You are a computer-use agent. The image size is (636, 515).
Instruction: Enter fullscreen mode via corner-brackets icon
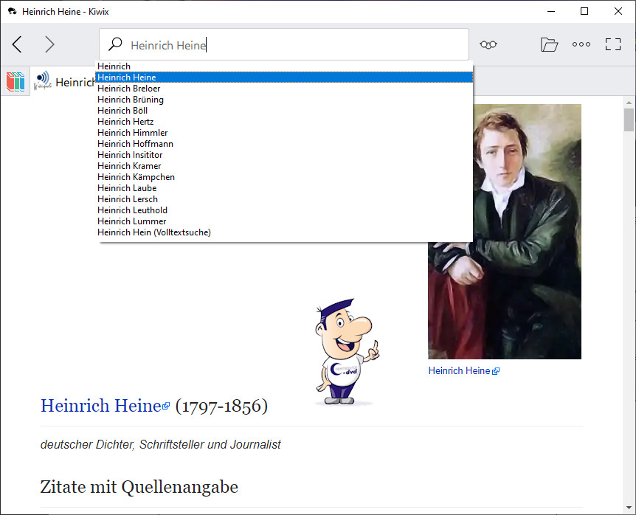pyautogui.click(x=613, y=44)
